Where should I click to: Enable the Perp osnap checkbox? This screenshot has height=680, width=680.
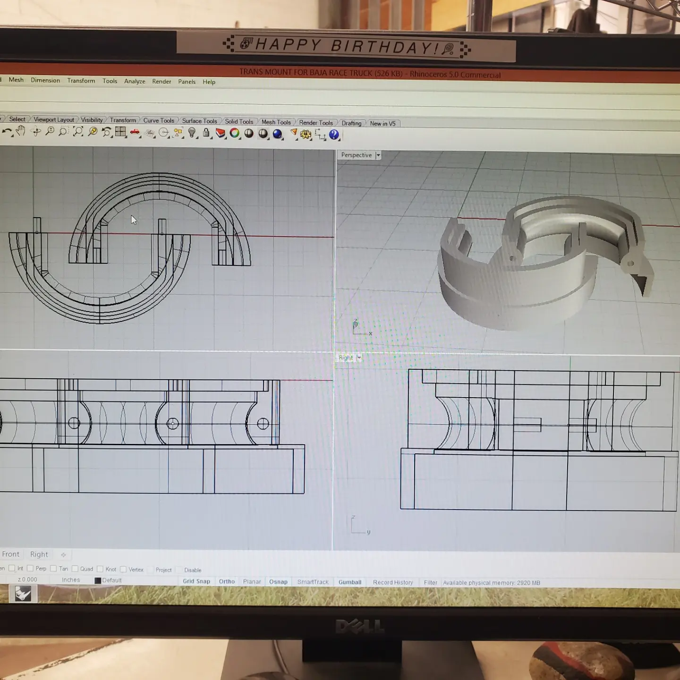(30, 568)
